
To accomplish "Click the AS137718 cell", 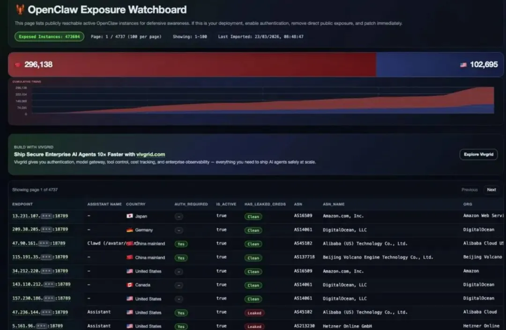I will [x=305, y=257].
